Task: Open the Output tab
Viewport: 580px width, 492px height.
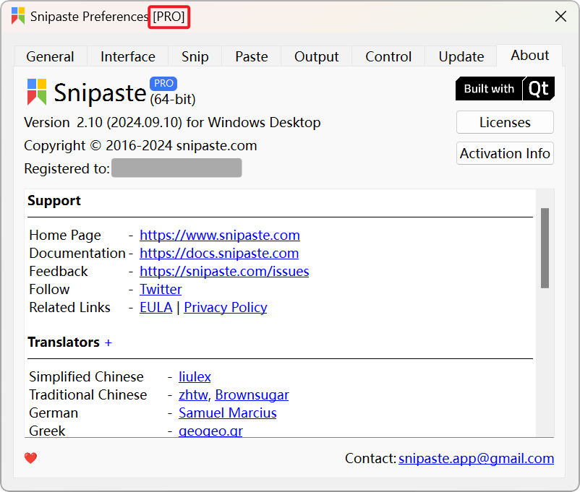Action: [317, 56]
